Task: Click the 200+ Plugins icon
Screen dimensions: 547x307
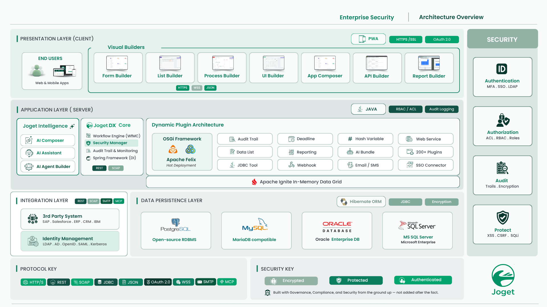Action: 410,152
